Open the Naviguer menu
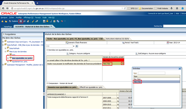 pyautogui.click(x=4, y=18)
